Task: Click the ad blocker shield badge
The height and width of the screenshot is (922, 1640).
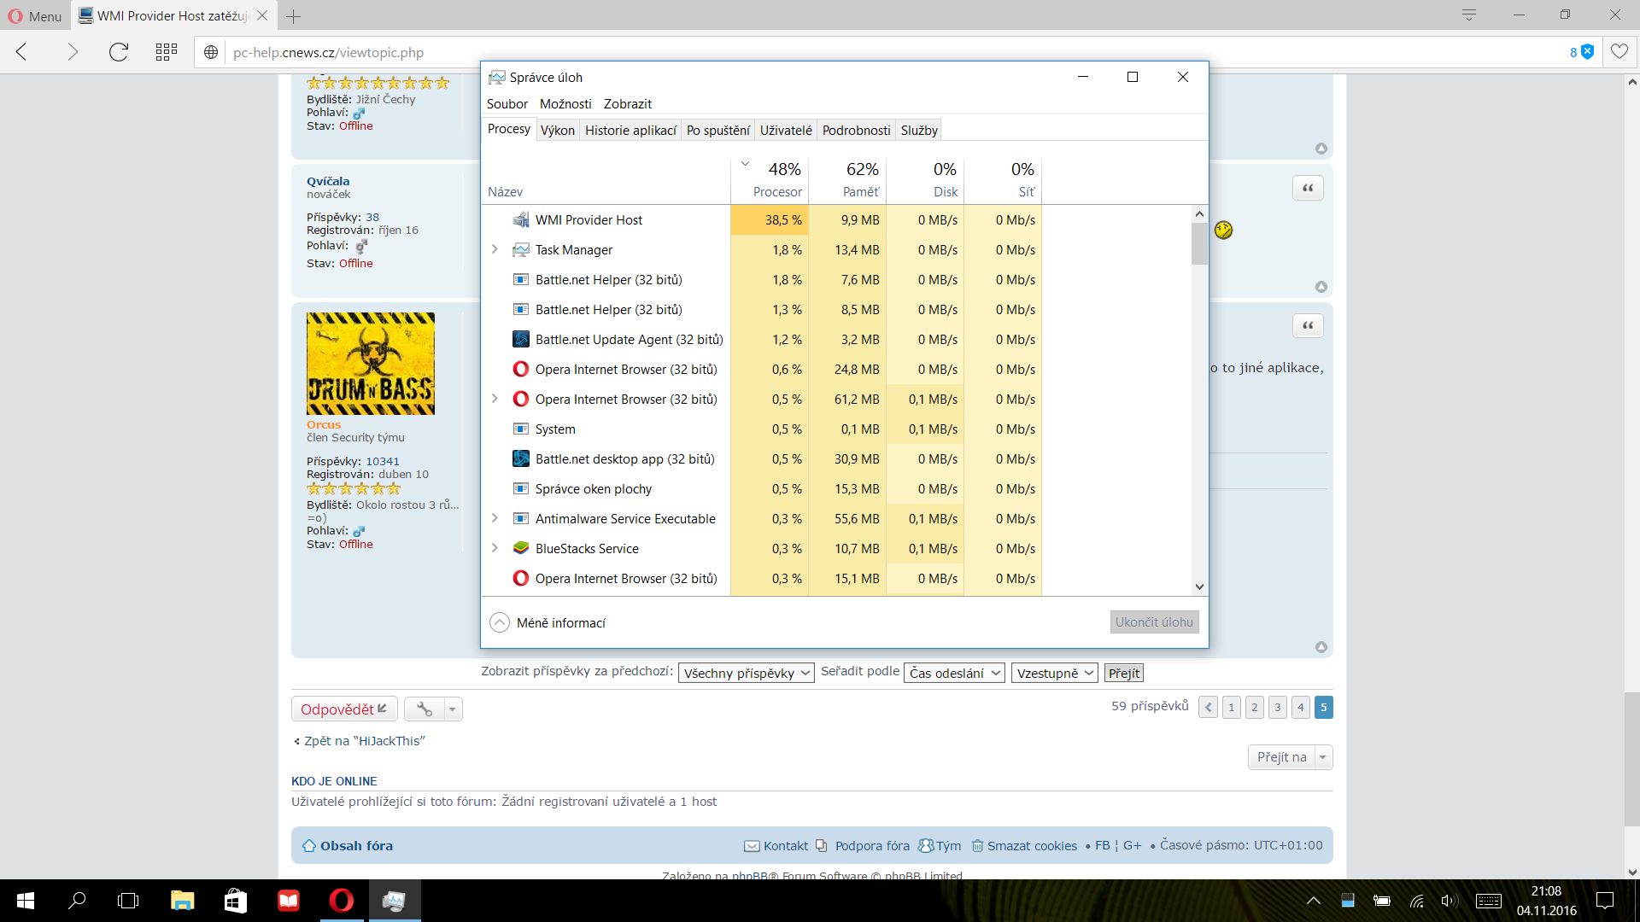Action: [1587, 52]
